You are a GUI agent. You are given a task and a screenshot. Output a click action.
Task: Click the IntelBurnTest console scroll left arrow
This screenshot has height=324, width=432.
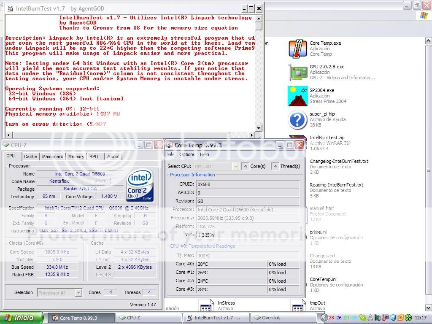pyautogui.click(x=9, y=135)
